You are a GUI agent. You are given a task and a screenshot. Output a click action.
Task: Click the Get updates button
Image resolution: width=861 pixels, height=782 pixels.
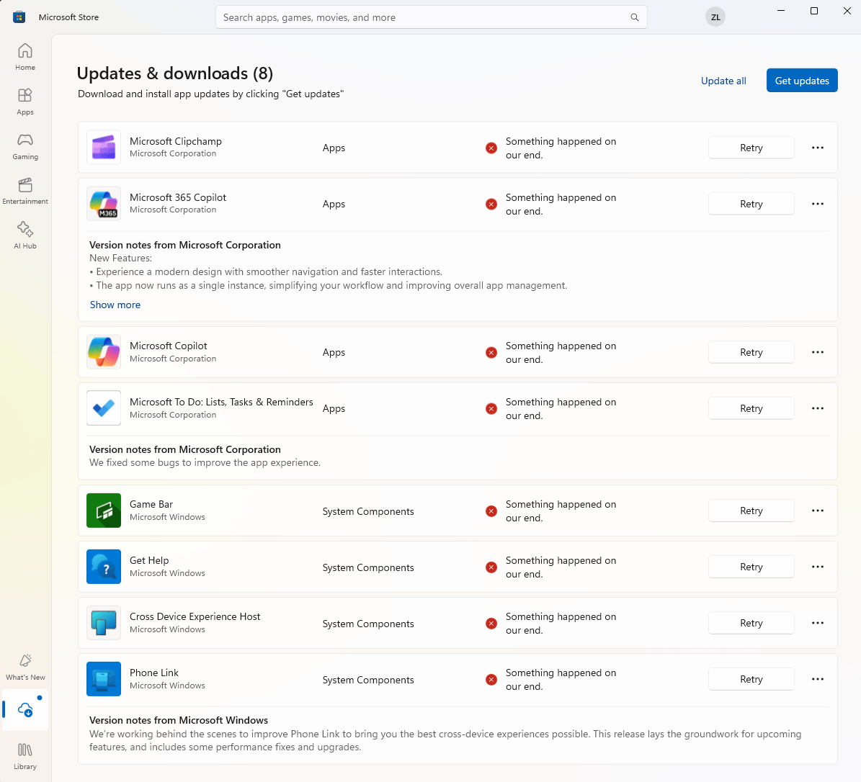pyautogui.click(x=802, y=81)
